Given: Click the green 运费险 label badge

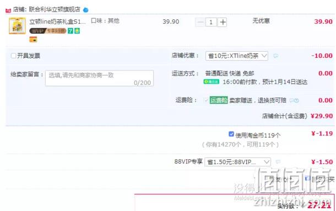Looking at the screenshot, I should pos(219,100).
